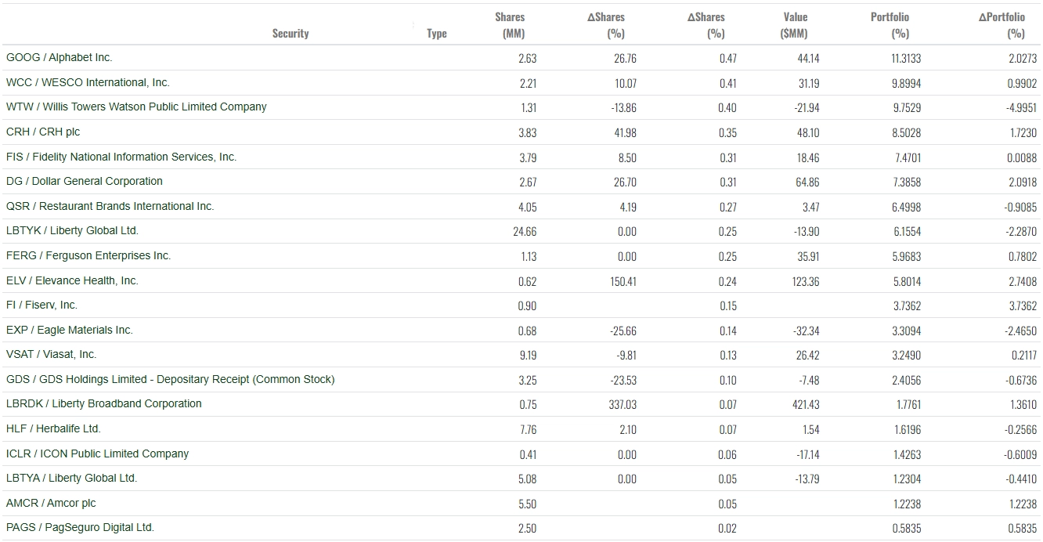Sort by ΔPortfolio (%) column header
The image size is (1043, 542).
pyautogui.click(x=1001, y=25)
